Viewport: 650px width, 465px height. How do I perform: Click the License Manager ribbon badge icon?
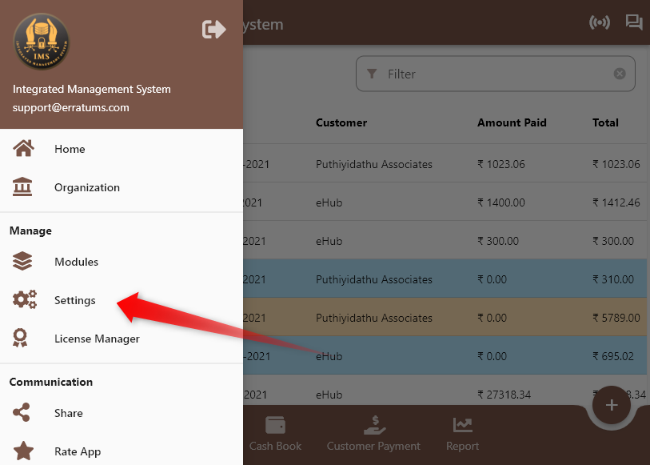click(x=20, y=338)
